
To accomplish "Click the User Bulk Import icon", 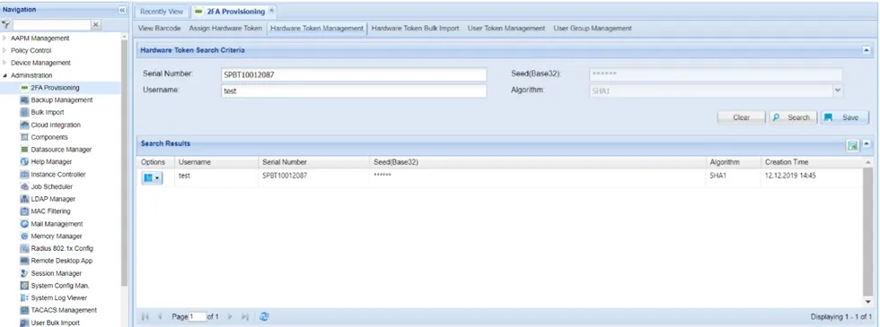I will (x=24, y=323).
